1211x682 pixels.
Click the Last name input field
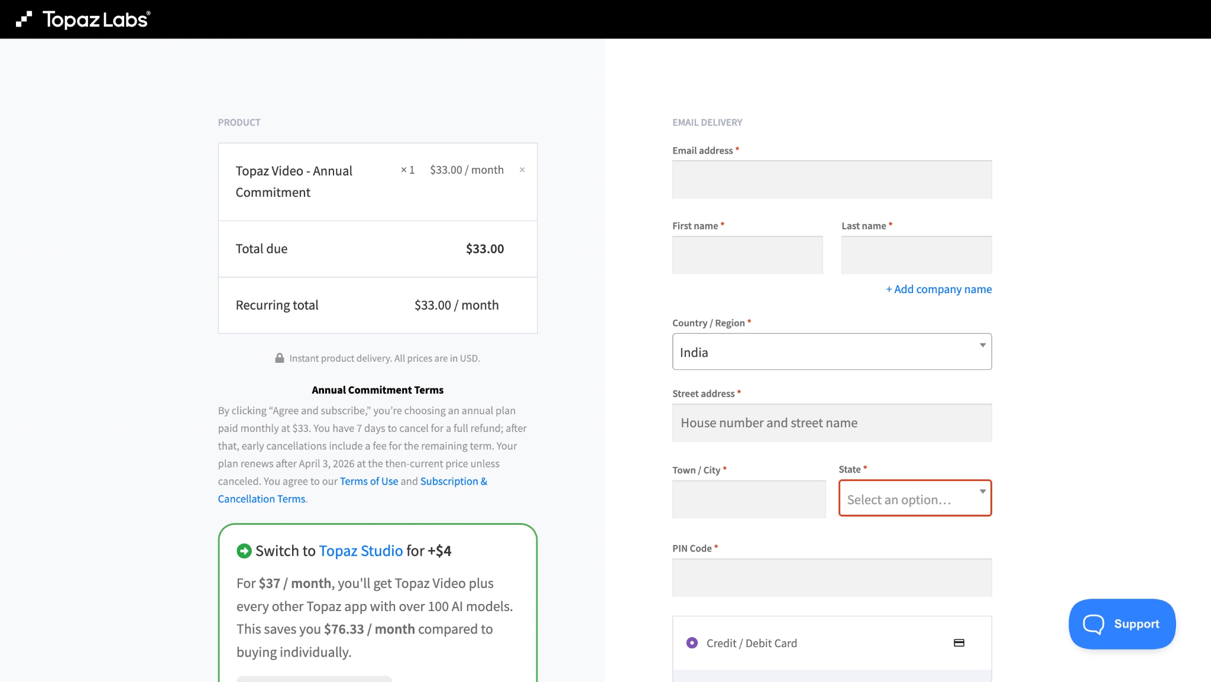916,255
